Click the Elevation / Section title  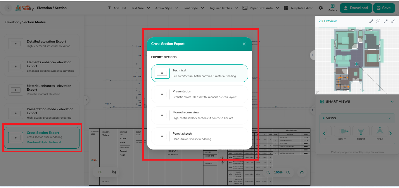tap(52, 8)
